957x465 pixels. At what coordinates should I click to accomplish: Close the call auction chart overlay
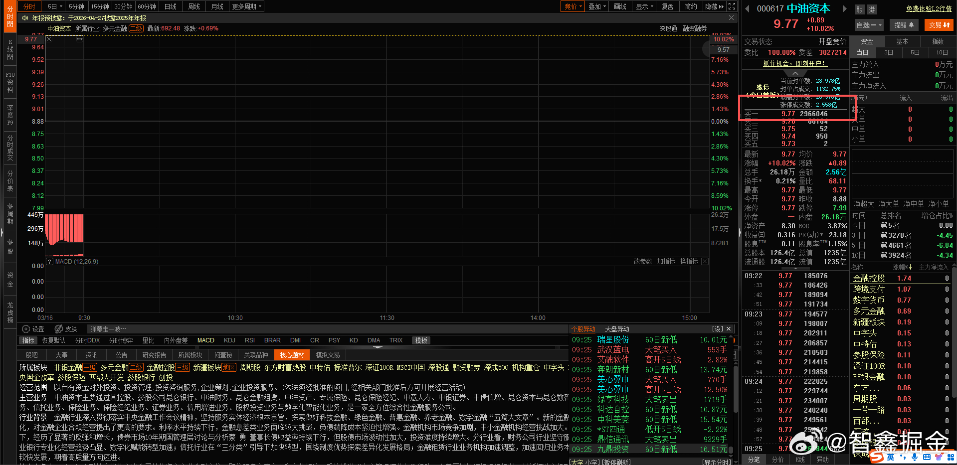click(x=49, y=39)
